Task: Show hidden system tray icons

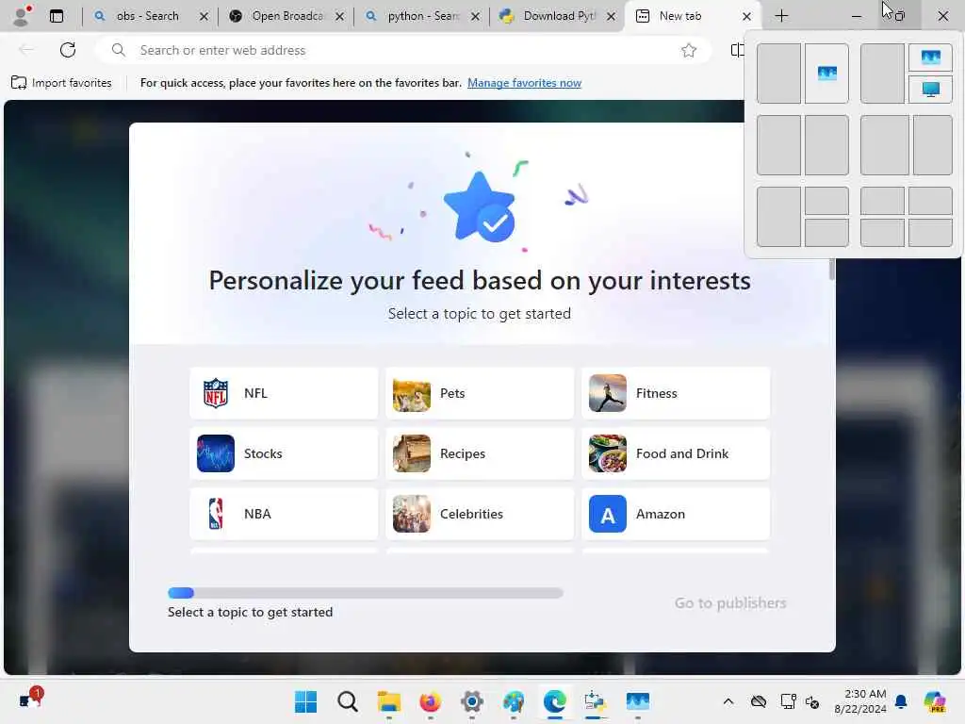Action: tap(728, 701)
